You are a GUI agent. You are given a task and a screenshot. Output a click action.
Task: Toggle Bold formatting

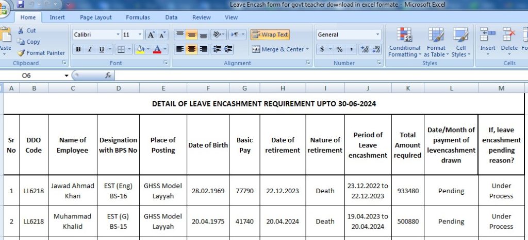click(x=78, y=50)
